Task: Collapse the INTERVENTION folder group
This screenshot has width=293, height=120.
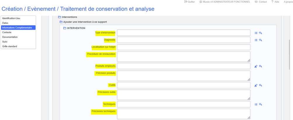Action: coord(65,28)
